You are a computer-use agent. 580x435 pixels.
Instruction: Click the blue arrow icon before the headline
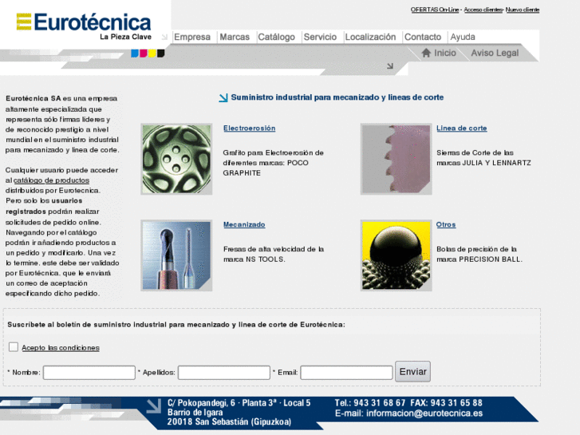pyautogui.click(x=223, y=97)
